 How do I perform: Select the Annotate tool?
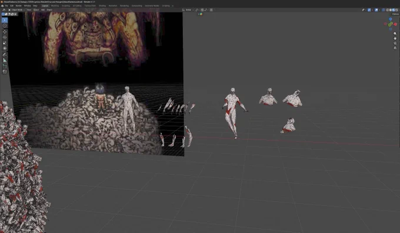tap(5, 54)
